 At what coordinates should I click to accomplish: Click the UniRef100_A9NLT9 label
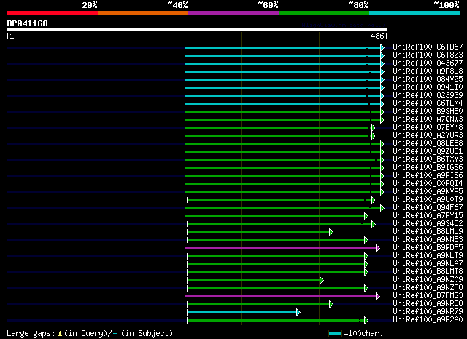tap(428, 256)
